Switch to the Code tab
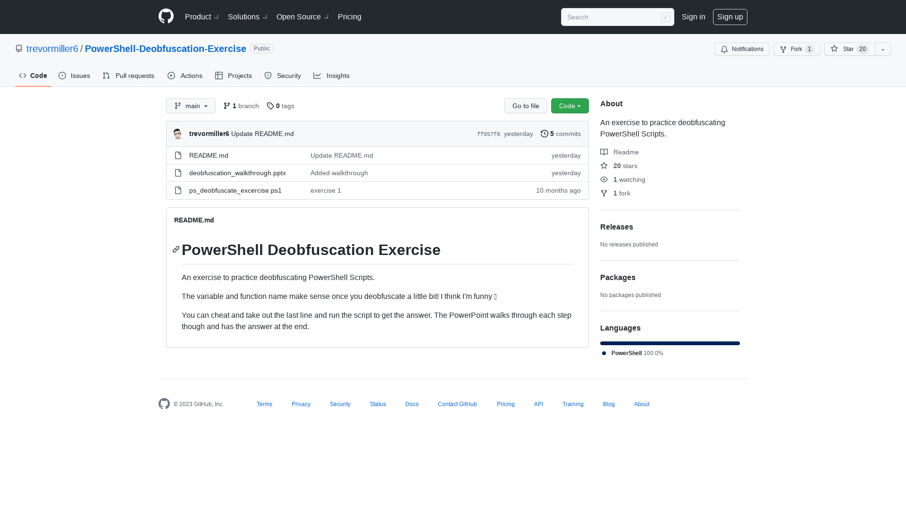Image resolution: width=906 pixels, height=510 pixels. point(33,76)
